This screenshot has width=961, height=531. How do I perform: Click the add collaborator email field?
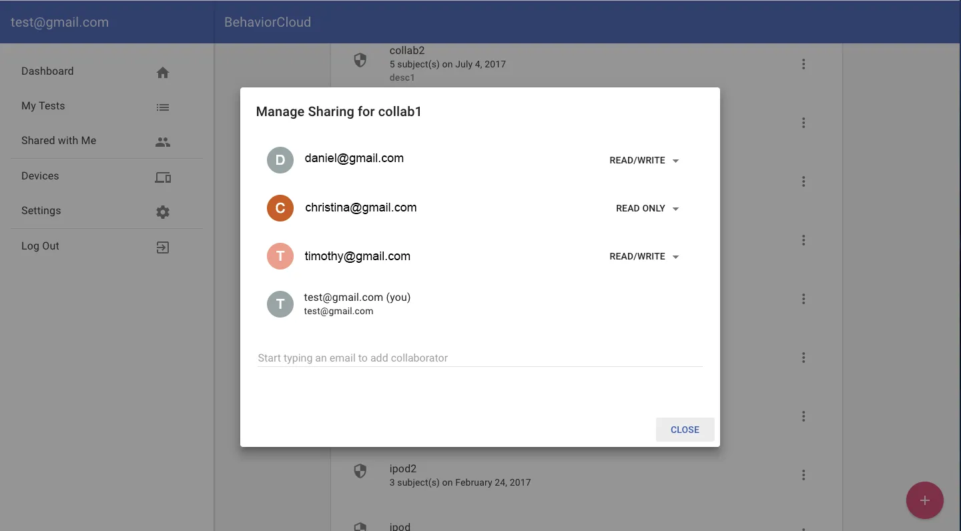[x=480, y=358]
